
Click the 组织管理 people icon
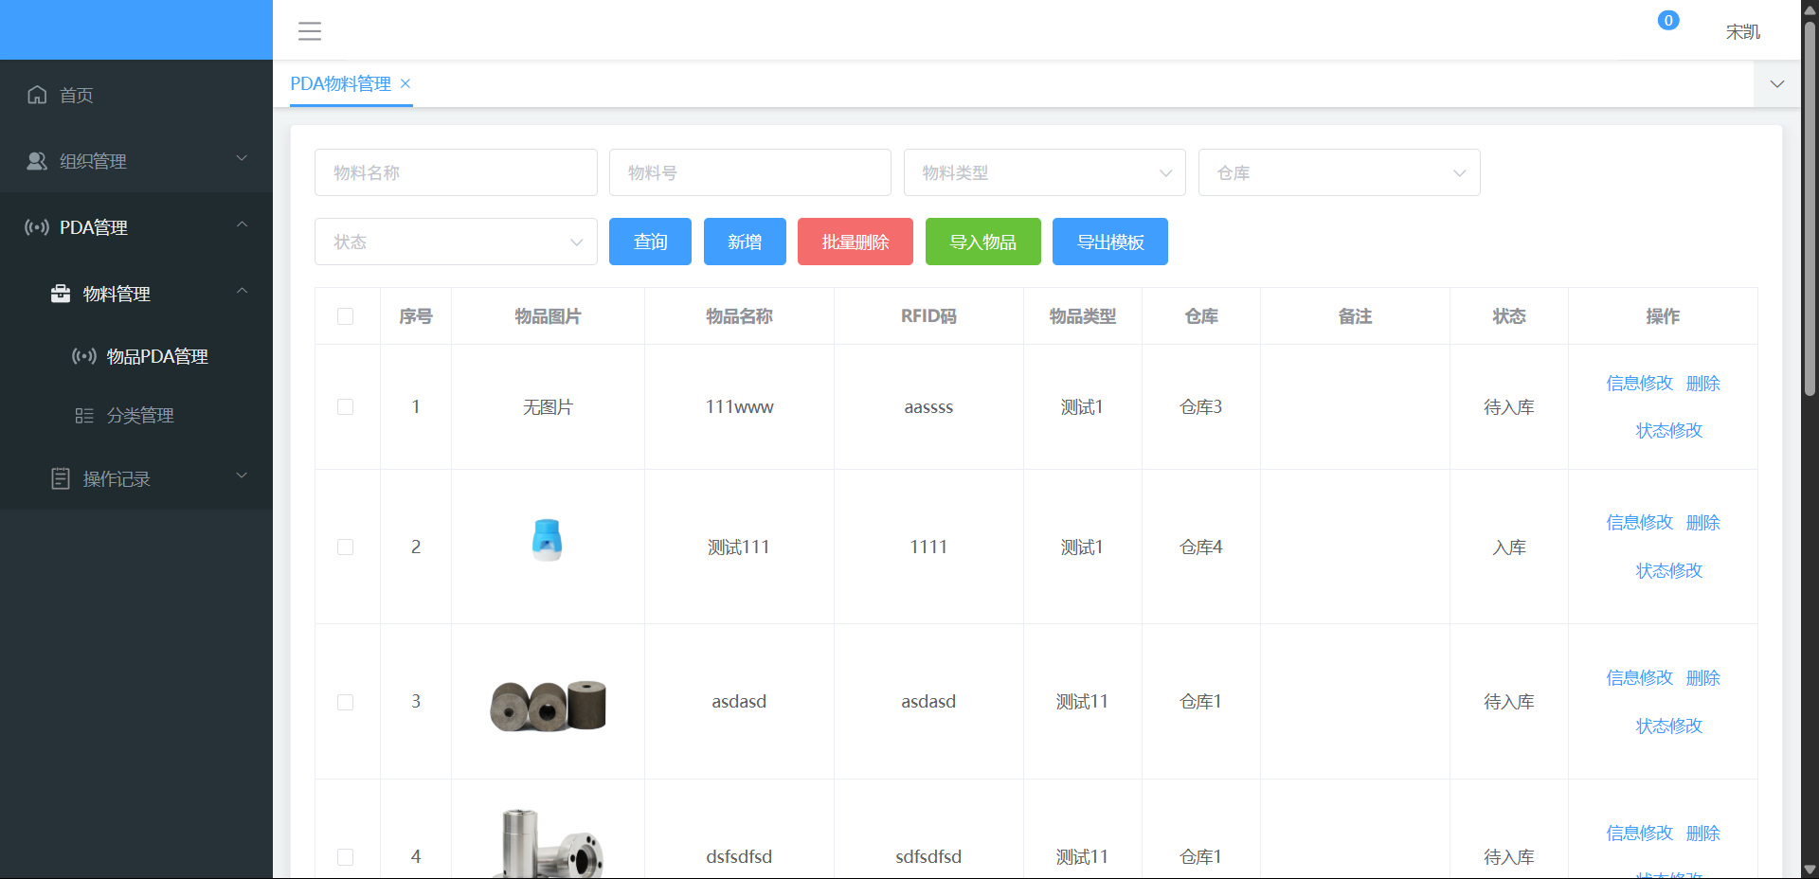[37, 161]
